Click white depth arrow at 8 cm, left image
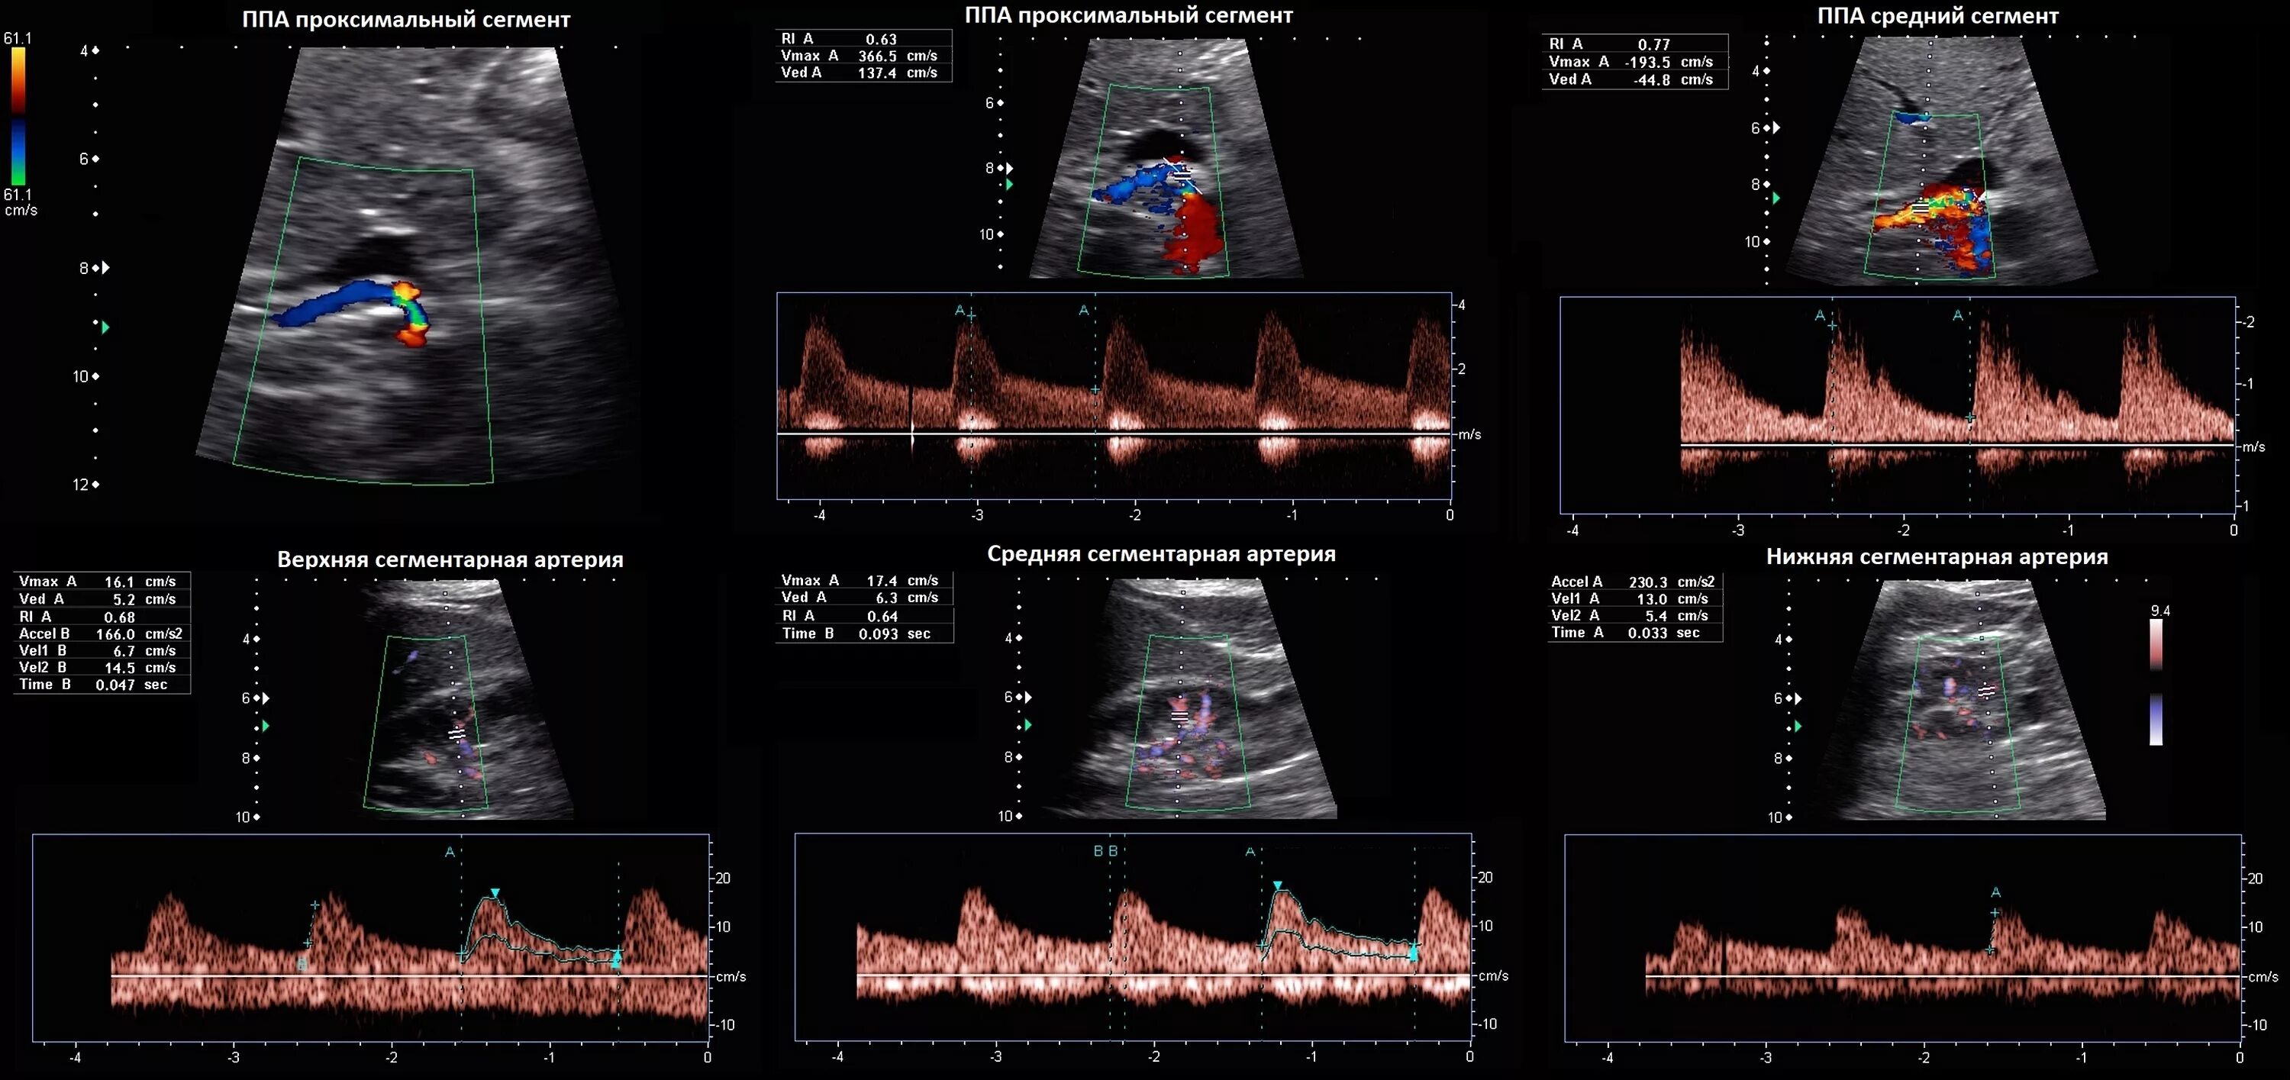Image resolution: width=2290 pixels, height=1080 pixels. pos(106,268)
